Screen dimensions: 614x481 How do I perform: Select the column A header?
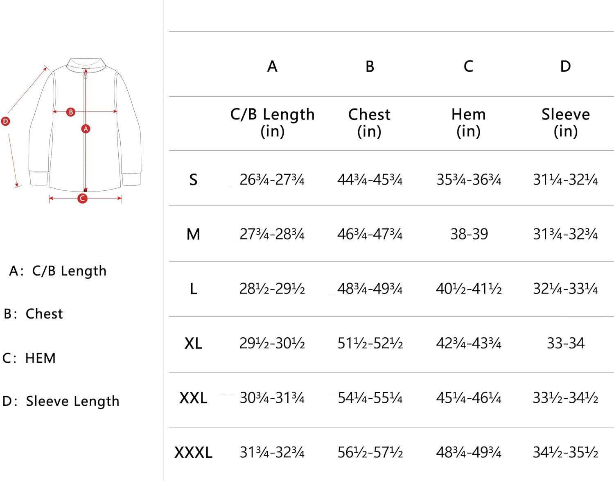[x=272, y=66]
